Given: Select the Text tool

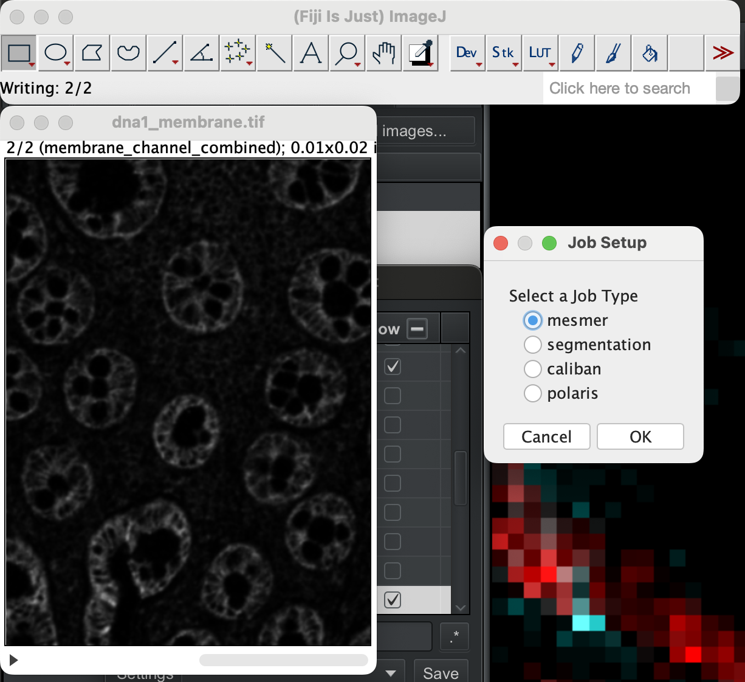Looking at the screenshot, I should click(x=311, y=53).
